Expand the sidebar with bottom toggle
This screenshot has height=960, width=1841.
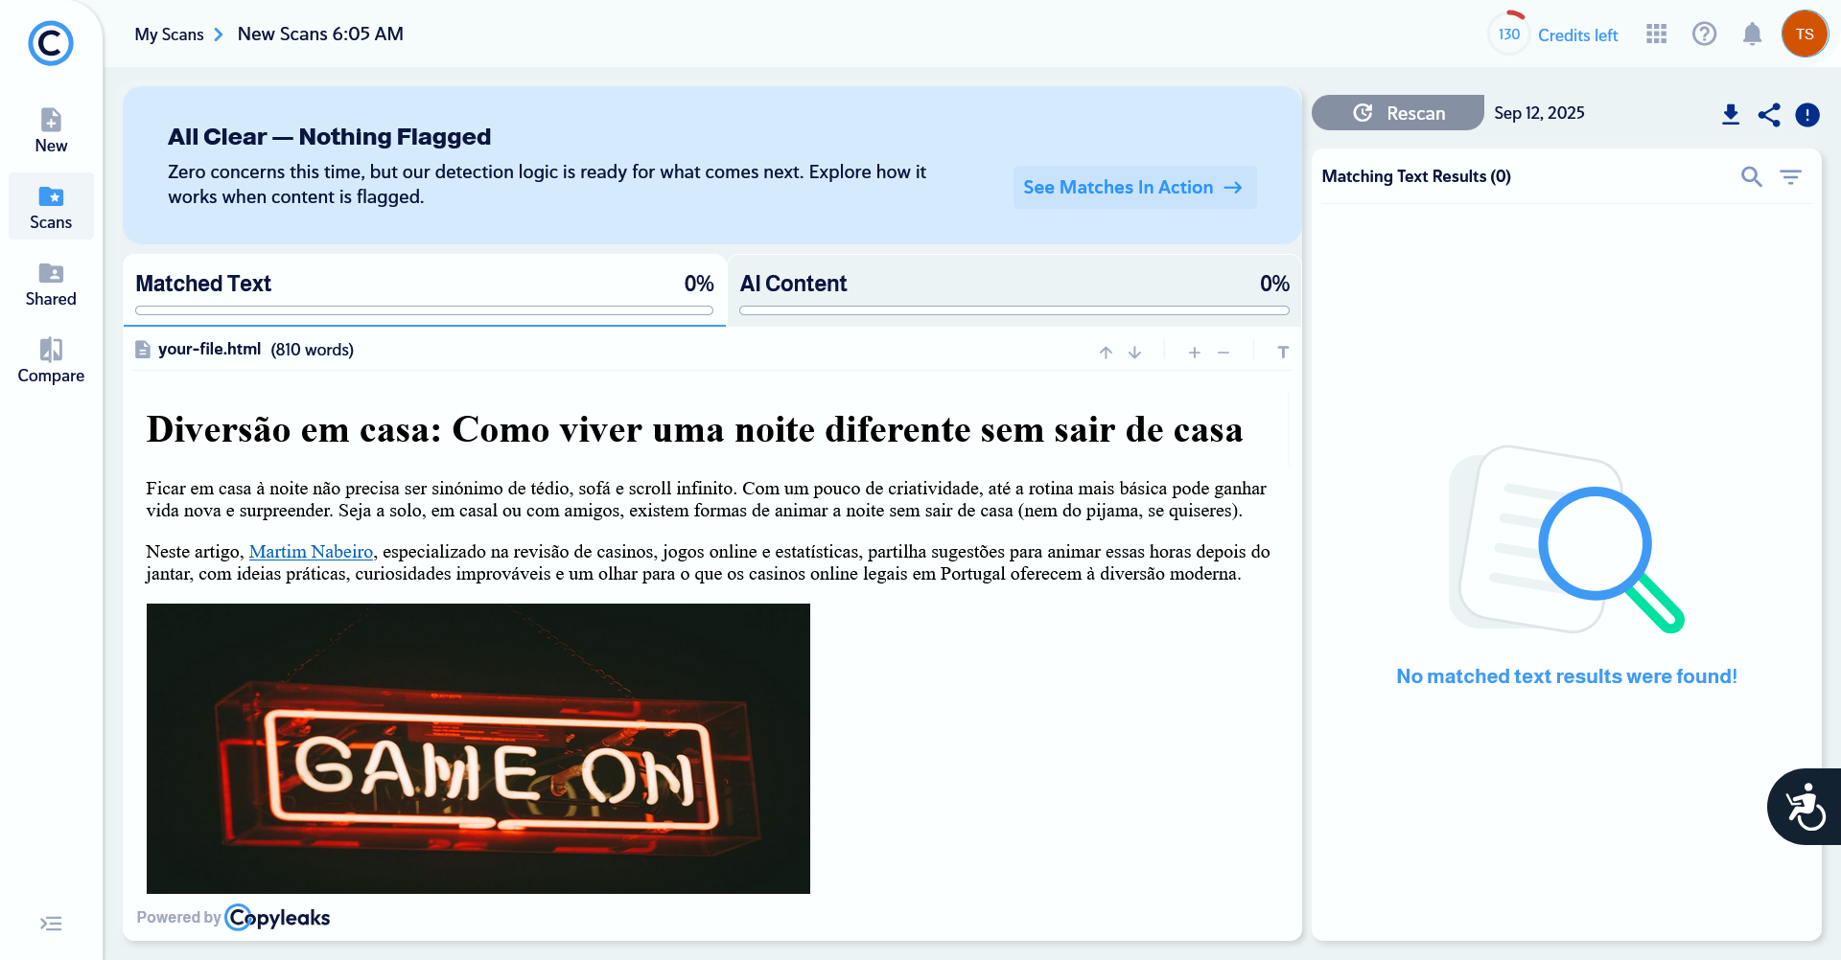coord(51,924)
